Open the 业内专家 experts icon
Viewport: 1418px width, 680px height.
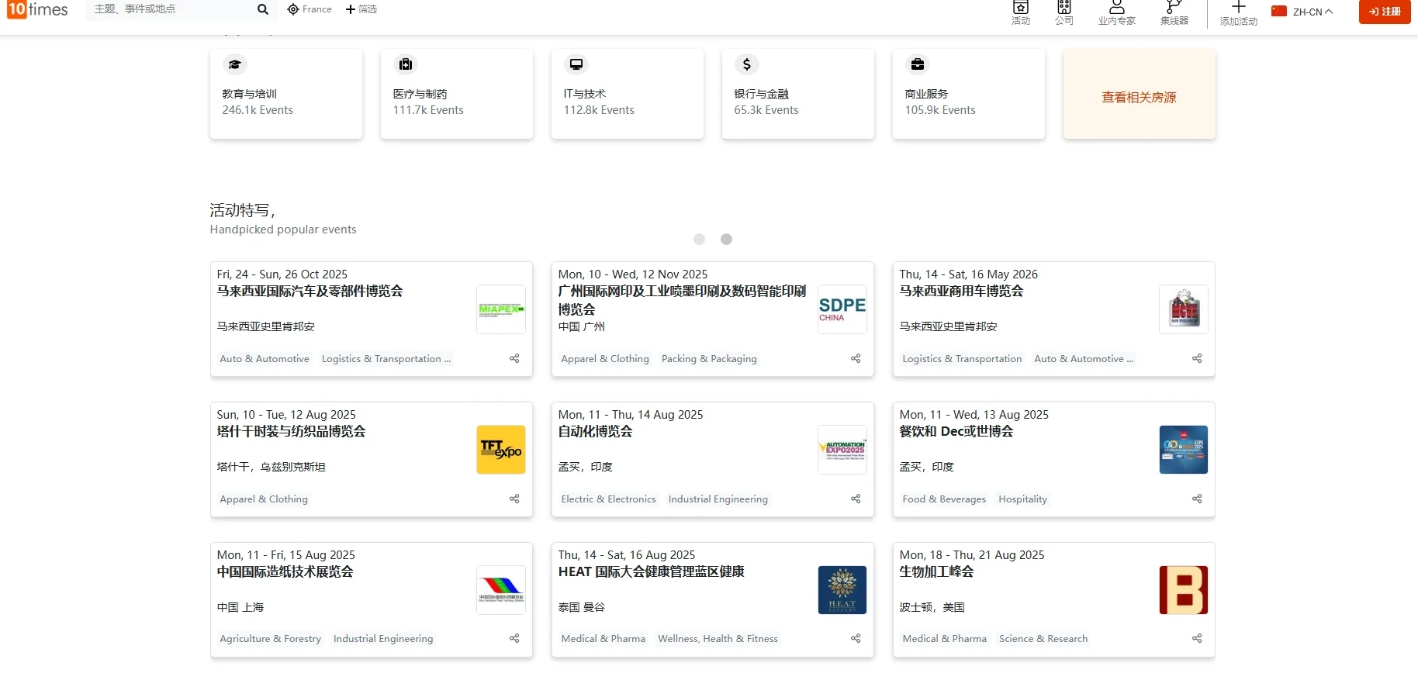point(1117,7)
